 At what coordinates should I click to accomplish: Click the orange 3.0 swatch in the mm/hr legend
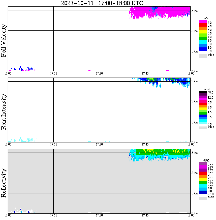(203, 106)
